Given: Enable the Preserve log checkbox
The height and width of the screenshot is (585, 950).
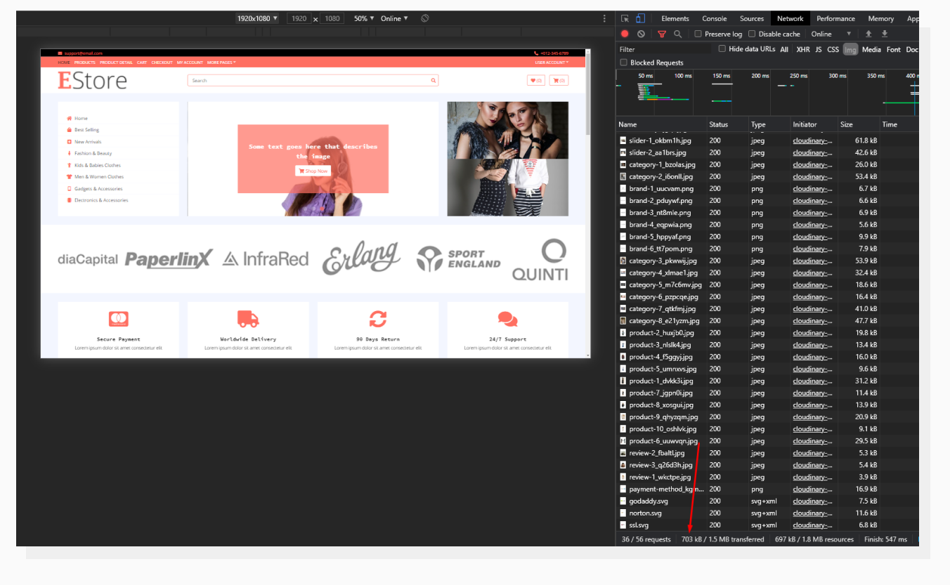Looking at the screenshot, I should (698, 34).
